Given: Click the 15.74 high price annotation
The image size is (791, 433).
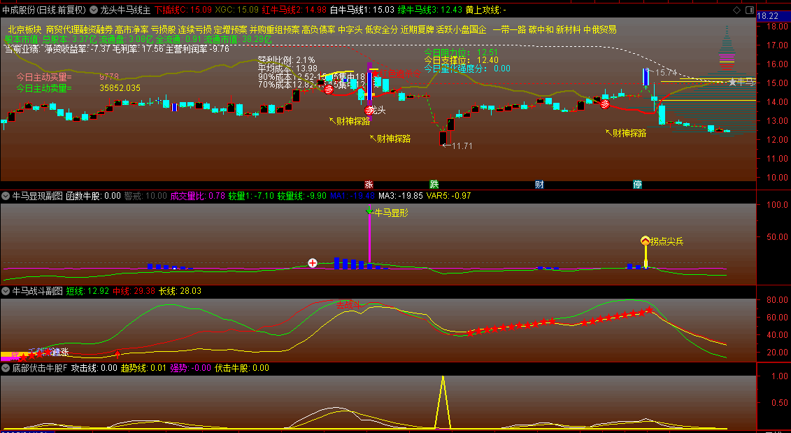Looking at the screenshot, I should coord(666,73).
